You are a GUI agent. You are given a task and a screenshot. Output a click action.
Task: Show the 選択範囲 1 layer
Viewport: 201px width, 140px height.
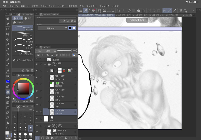pos(37,84)
